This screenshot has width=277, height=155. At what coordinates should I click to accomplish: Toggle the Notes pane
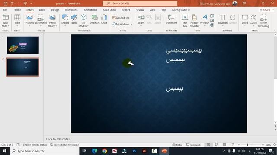coord(177,145)
